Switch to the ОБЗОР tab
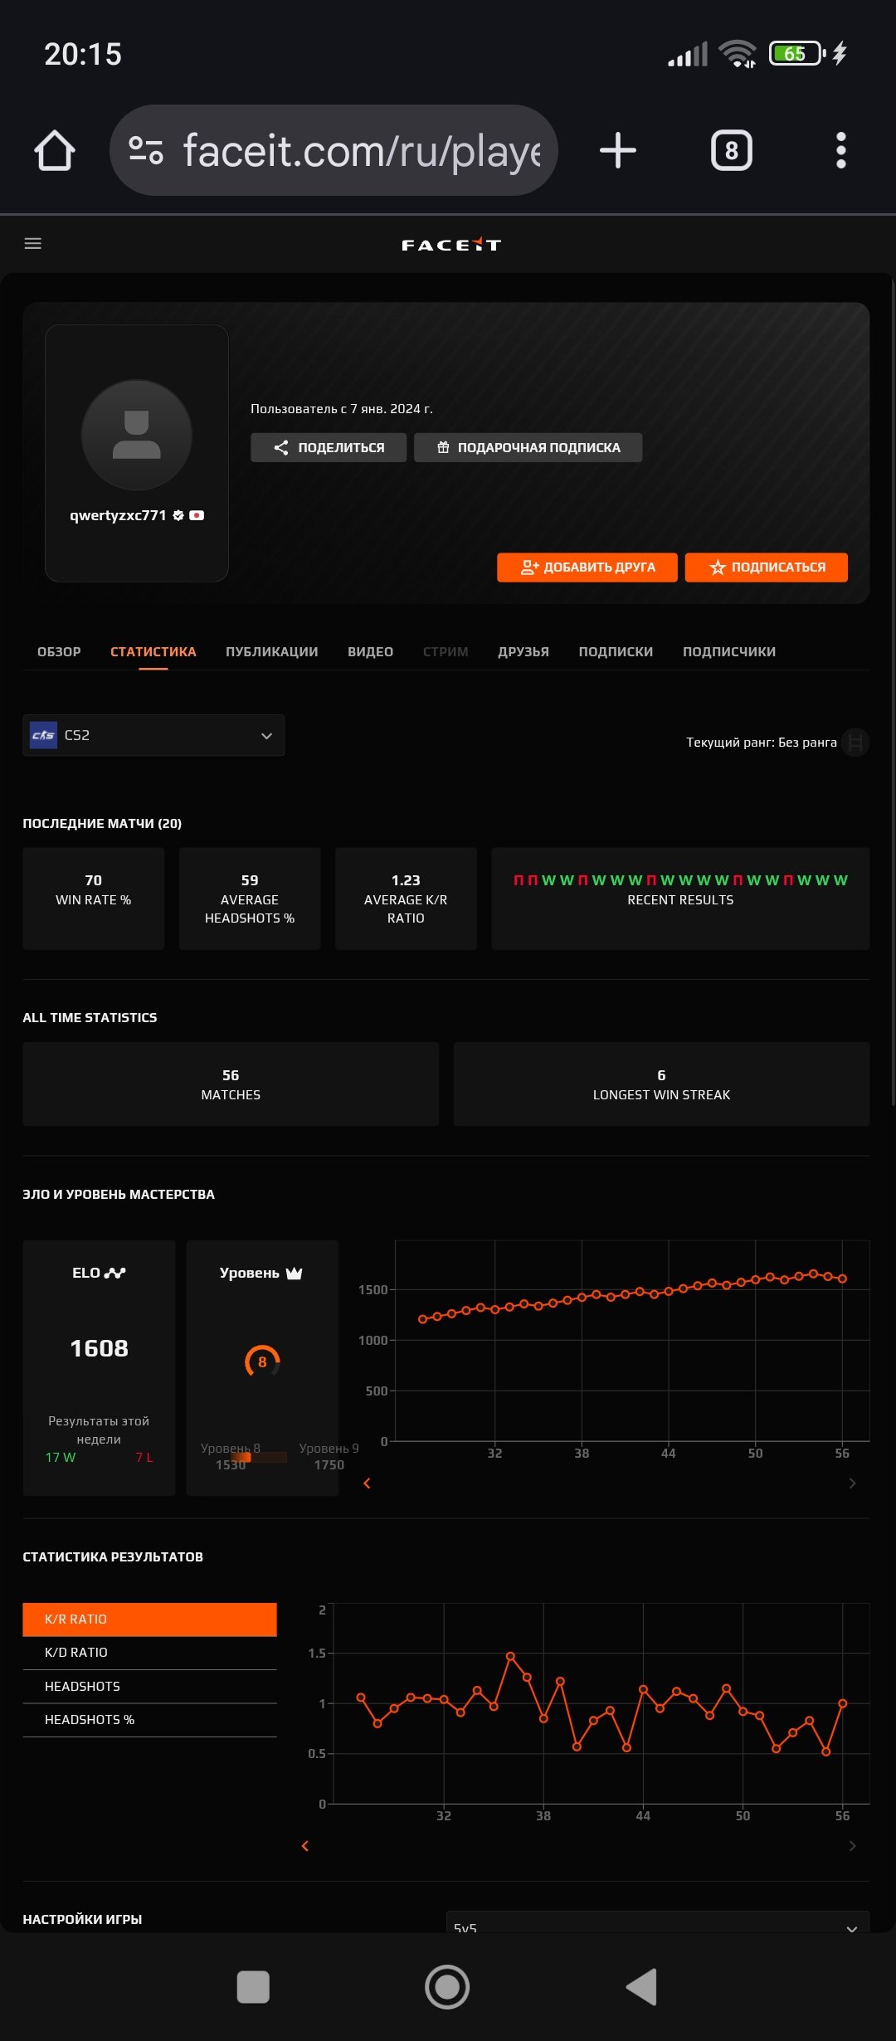Viewport: 896px width, 2041px height. (x=59, y=651)
